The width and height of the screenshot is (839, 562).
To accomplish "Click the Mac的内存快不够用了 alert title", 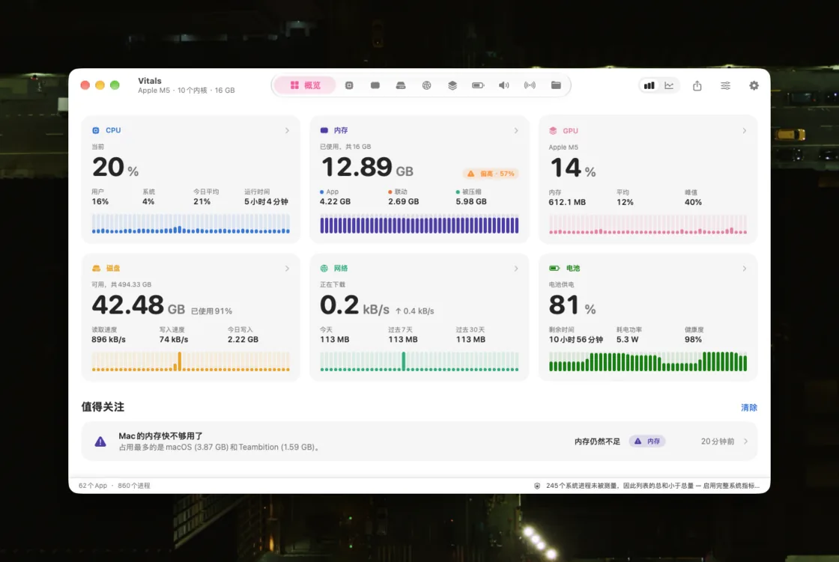I will click(160, 436).
